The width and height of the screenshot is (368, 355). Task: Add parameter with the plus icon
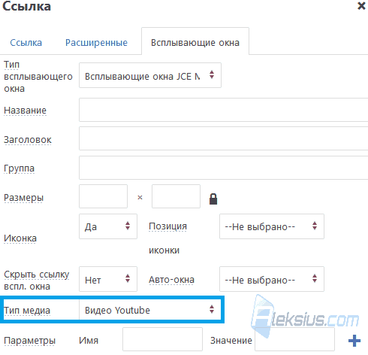[x=354, y=341]
